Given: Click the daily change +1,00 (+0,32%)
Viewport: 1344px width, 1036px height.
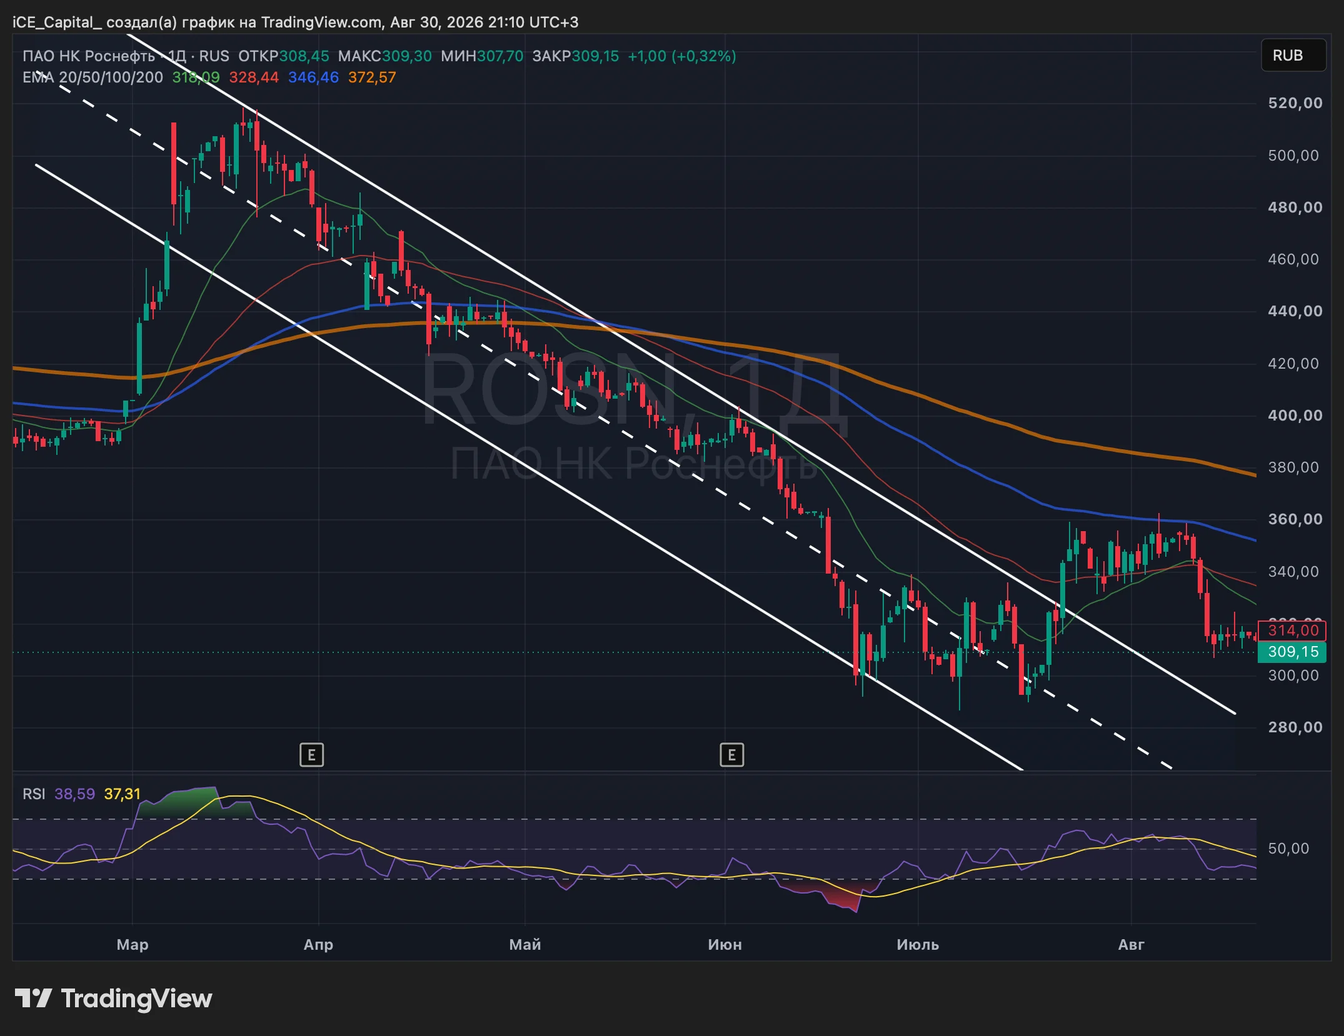Looking at the screenshot, I should [682, 56].
